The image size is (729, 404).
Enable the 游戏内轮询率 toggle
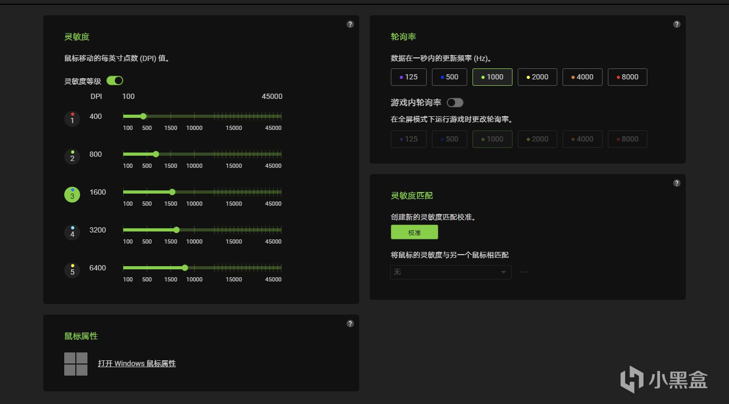[x=455, y=102]
